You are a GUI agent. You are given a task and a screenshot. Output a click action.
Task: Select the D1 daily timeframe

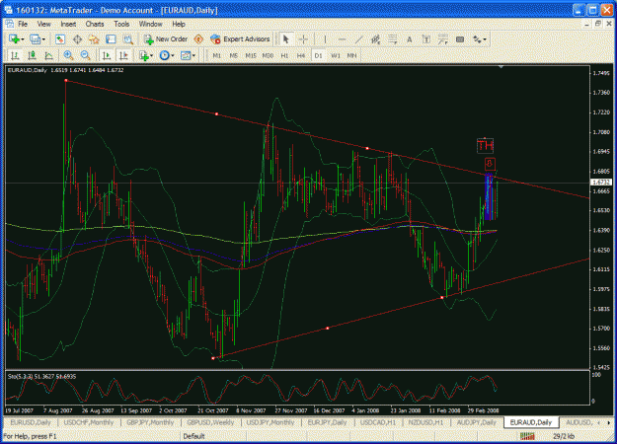(318, 55)
